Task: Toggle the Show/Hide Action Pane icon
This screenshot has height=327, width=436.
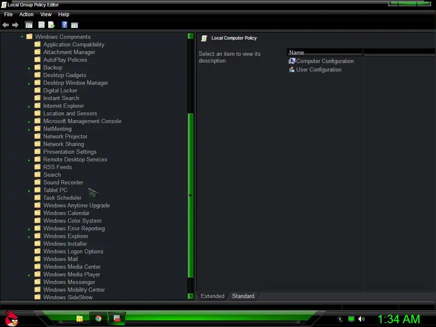Action: pos(75,25)
